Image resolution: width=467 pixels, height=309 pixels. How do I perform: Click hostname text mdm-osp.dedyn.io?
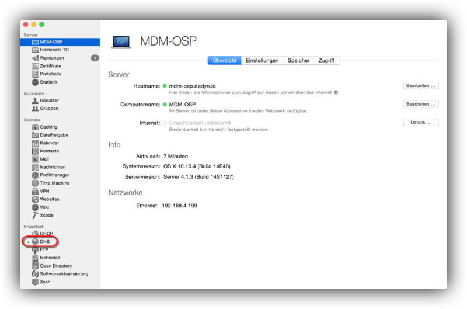192,86
